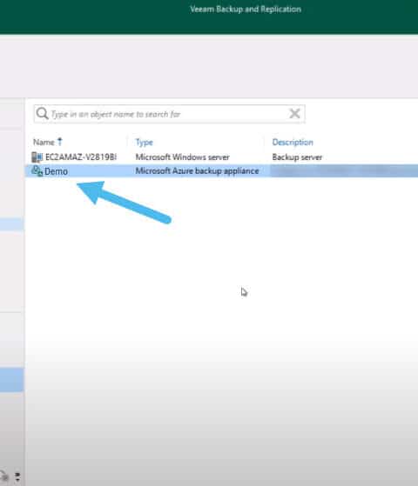Click the Backup server description cell

(x=297, y=157)
